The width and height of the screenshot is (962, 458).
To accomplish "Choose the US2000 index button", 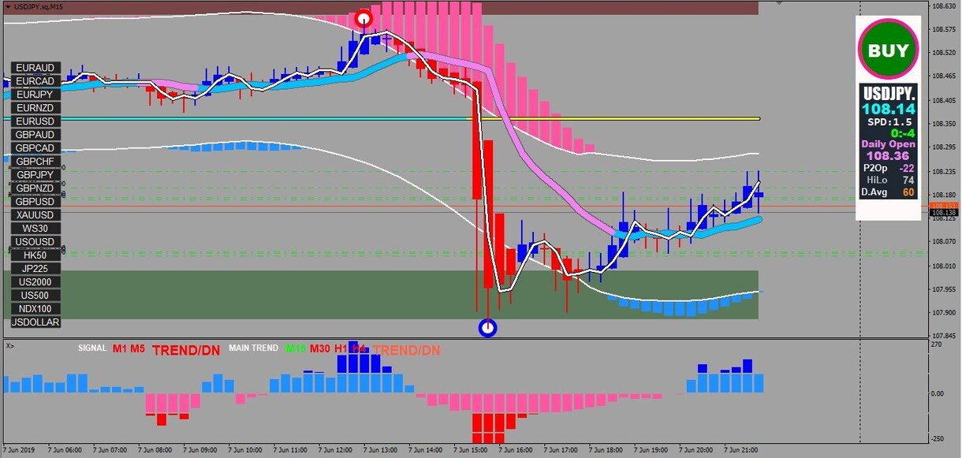I will pyautogui.click(x=35, y=282).
